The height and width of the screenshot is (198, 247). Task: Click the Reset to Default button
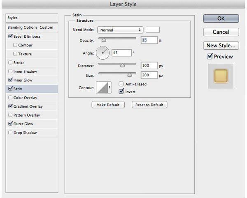(x=149, y=105)
